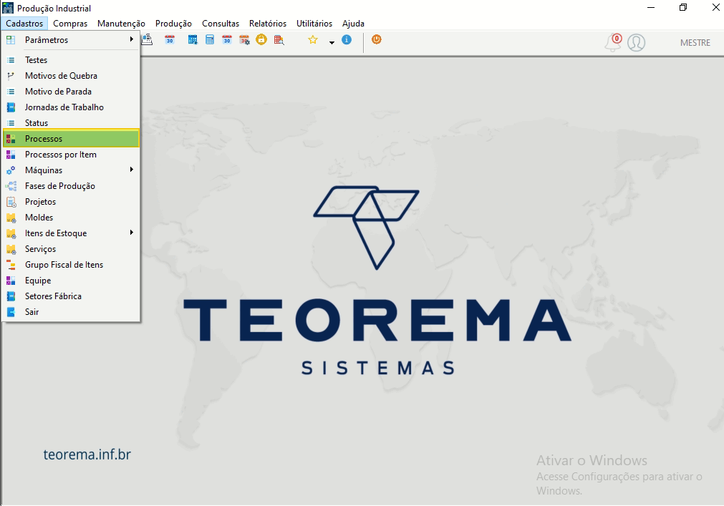Screen dimensions: 724x506
Task: Click the Projetos clipboard icon
Action: click(11, 202)
